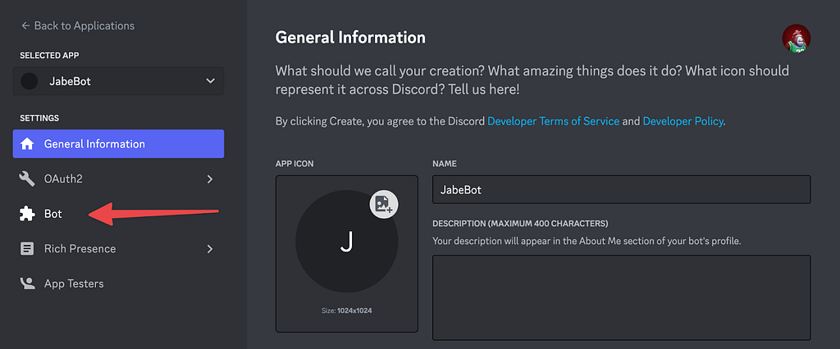Viewport: 840px width, 349px height.
Task: Expand the Rich Presence submenu chevron
Action: point(210,248)
